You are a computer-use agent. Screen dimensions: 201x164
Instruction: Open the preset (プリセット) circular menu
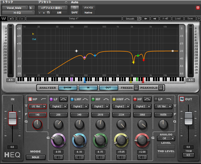click(66, 2)
